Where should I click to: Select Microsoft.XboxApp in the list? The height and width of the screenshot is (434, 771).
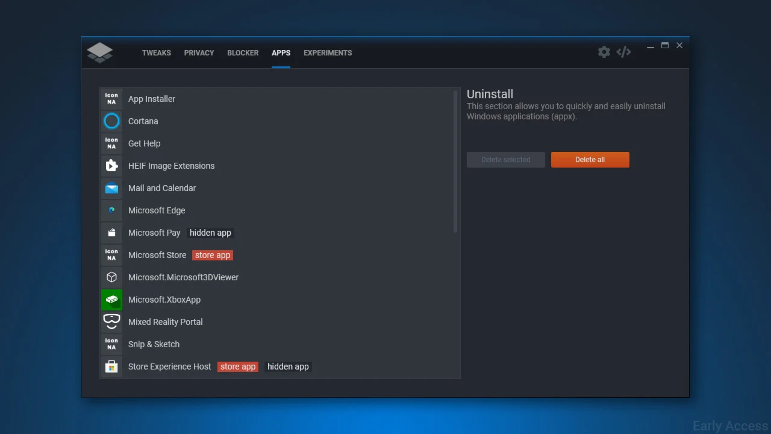pos(276,300)
